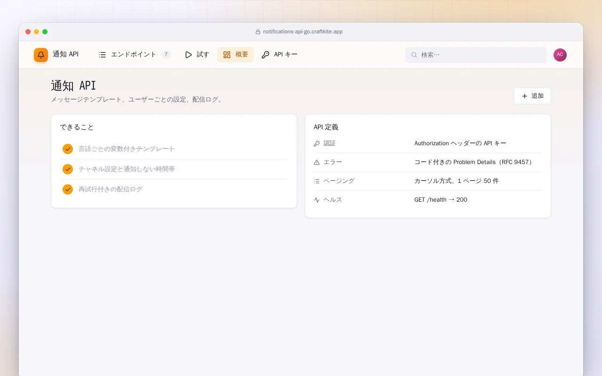The width and height of the screenshot is (602, 376).
Task: Click the green maximize window button
Action: point(45,32)
